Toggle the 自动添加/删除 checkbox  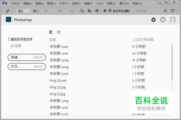110,11
